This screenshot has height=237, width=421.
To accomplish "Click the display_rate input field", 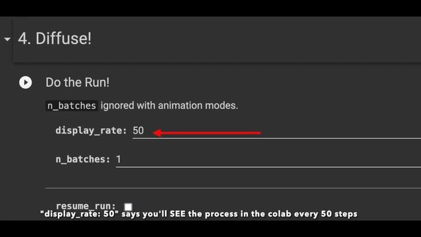I will [276, 131].
